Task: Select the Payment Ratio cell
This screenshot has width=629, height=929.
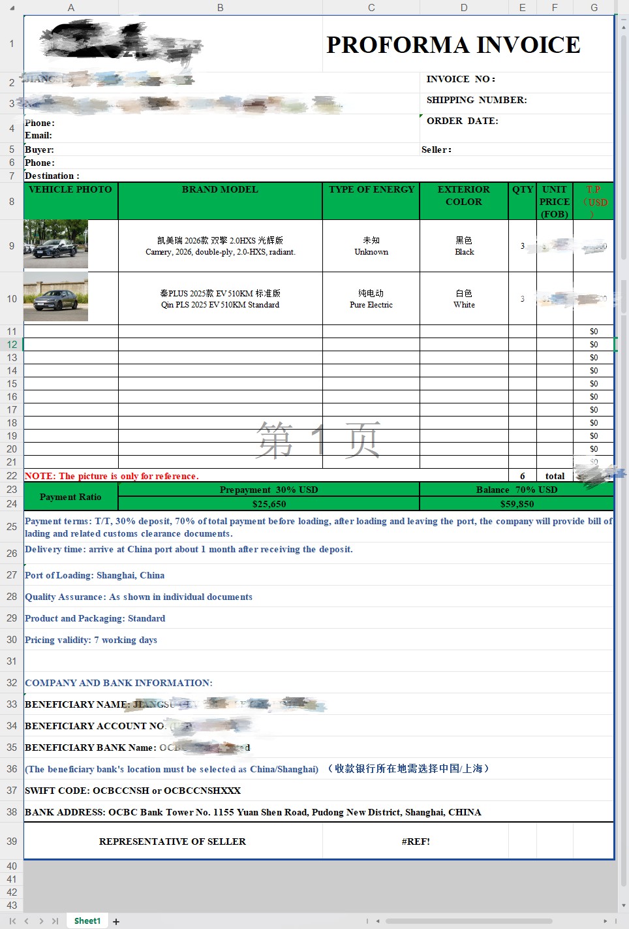Action: coord(70,496)
